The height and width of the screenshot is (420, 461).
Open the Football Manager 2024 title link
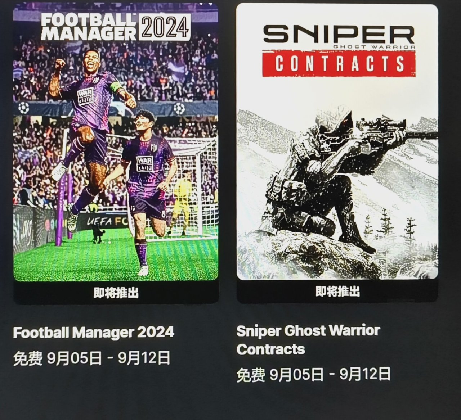click(x=94, y=332)
